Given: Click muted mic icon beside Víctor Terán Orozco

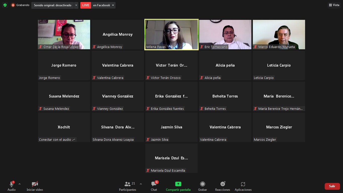Looking at the screenshot, I should pyautogui.click(x=148, y=78).
